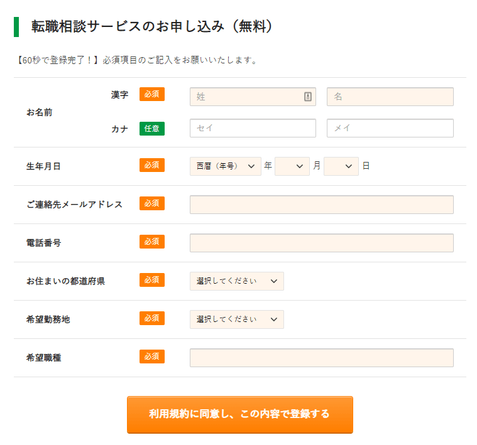
Task: Open the 西暦（年号）birth year dropdown
Action: (226, 166)
